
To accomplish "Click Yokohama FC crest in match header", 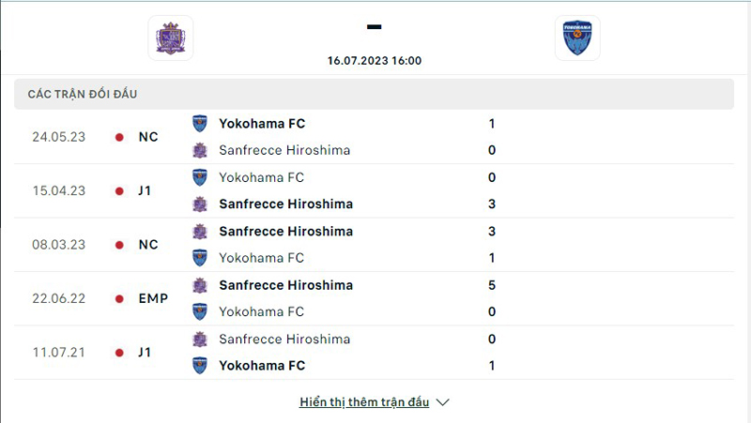I will coord(577,38).
